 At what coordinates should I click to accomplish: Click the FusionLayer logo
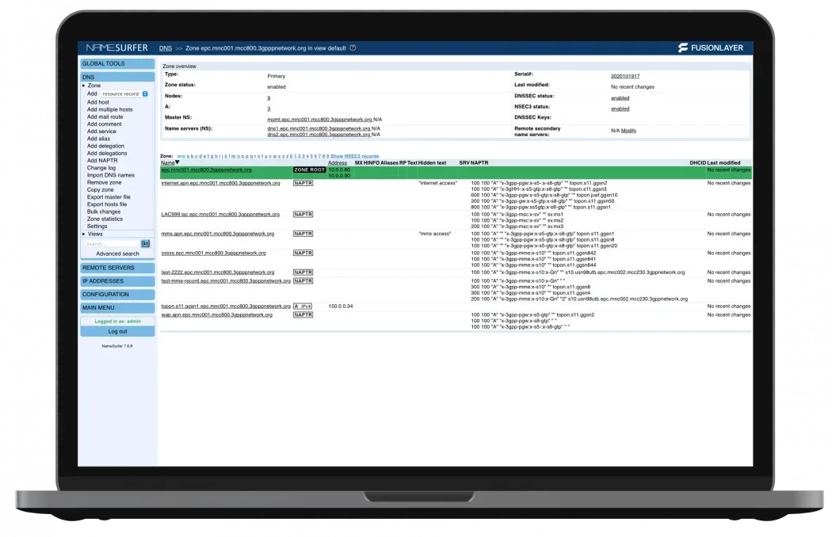[x=710, y=48]
